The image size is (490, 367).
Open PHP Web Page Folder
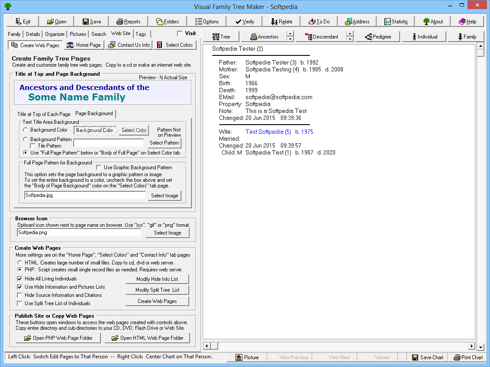58,338
